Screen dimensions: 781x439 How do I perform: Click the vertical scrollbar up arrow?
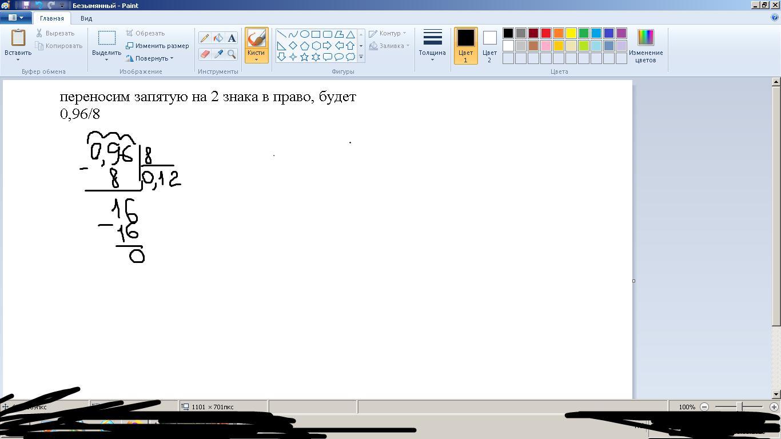(776, 82)
